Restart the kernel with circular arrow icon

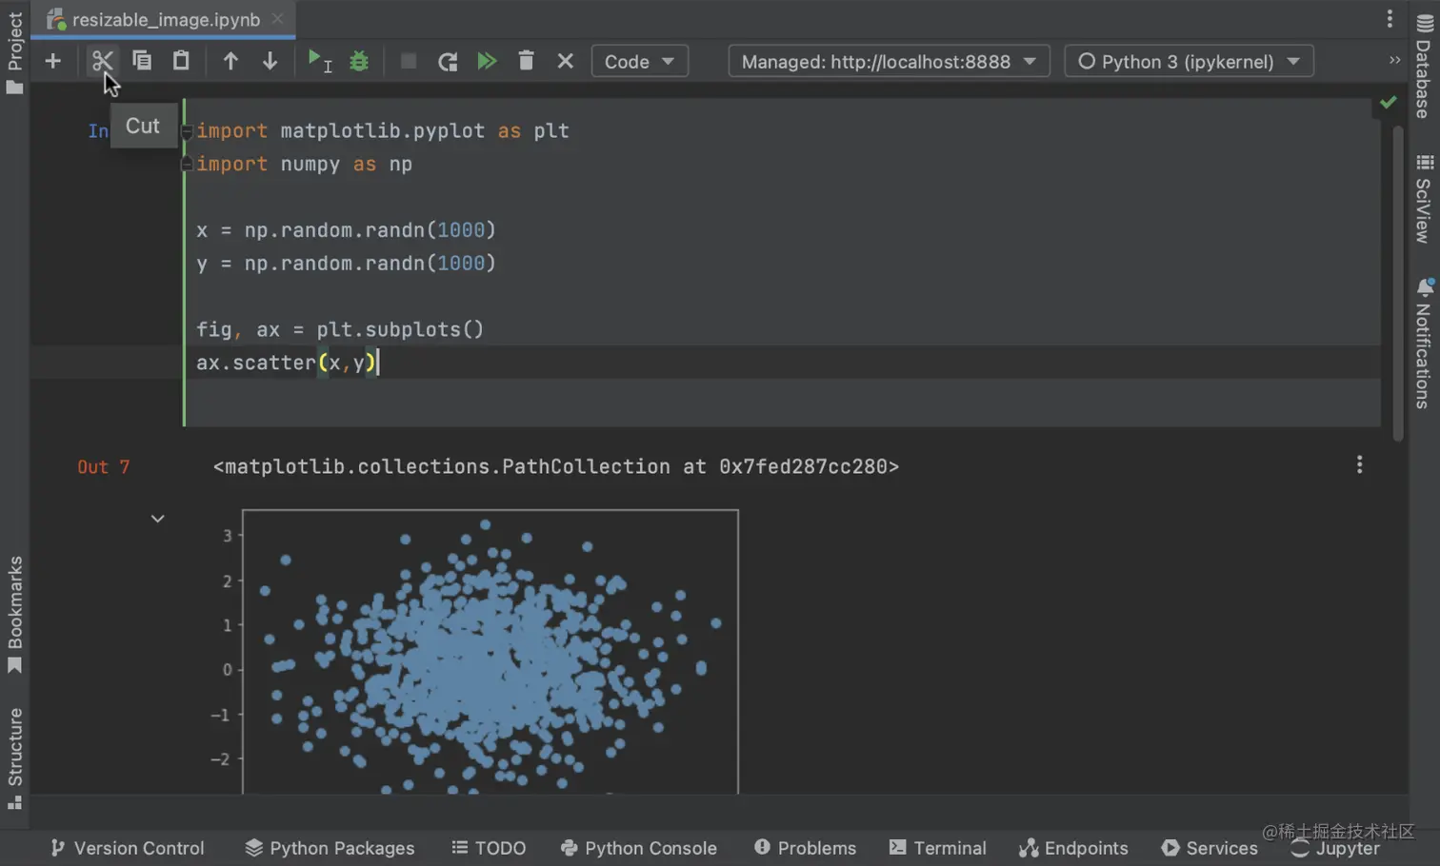point(448,61)
